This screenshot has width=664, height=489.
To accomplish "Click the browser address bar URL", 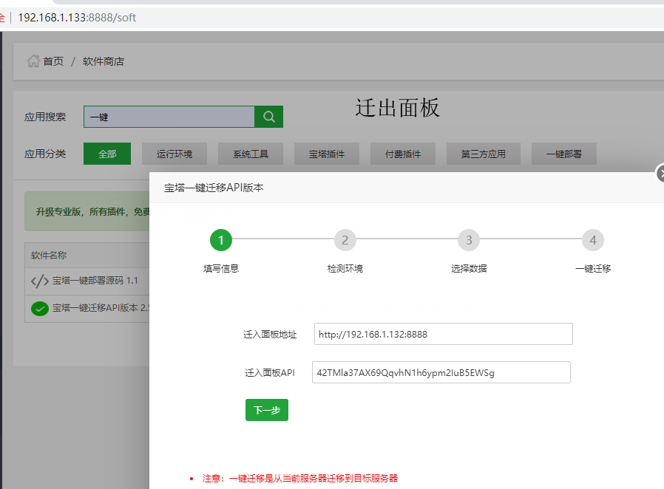I will pyautogui.click(x=77, y=17).
